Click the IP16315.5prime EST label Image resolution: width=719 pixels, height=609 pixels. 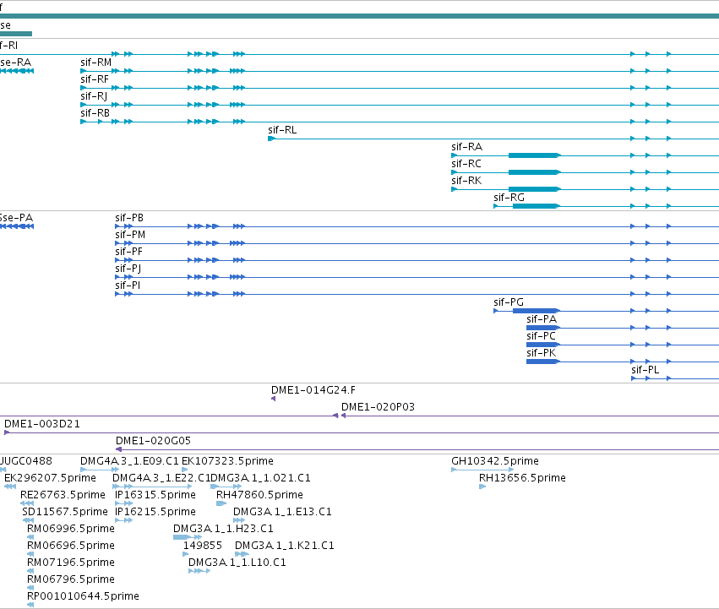[155, 495]
